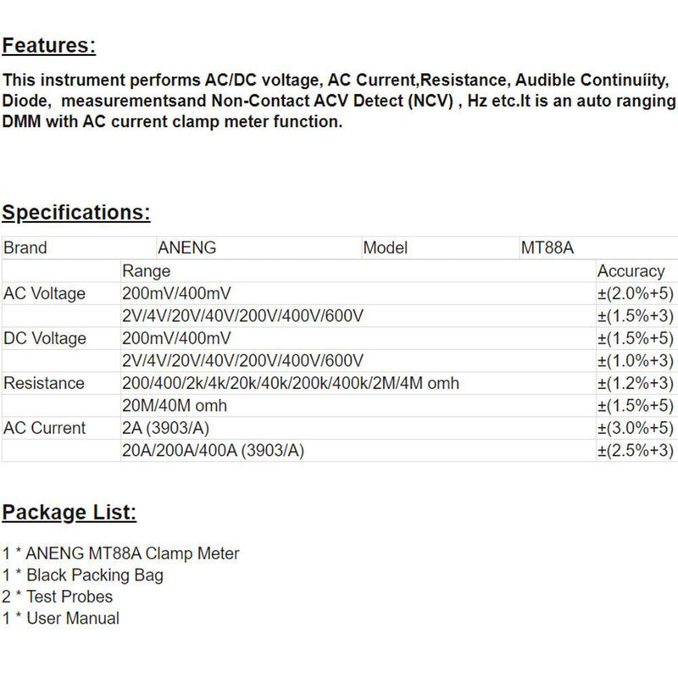
Task: Click the Range column header
Action: tap(147, 271)
